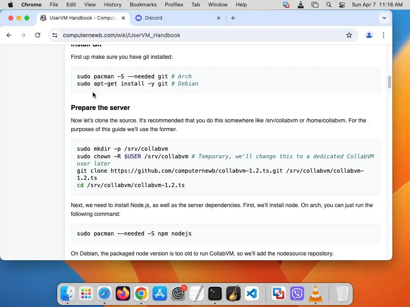The width and height of the screenshot is (410, 307).
Task: Close the UserVM Handbook tab
Action: click(123, 18)
